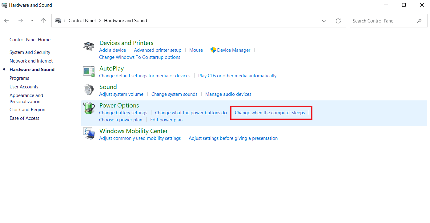Select System and Security in sidebar
This screenshot has height=223, width=430.
click(x=30, y=52)
